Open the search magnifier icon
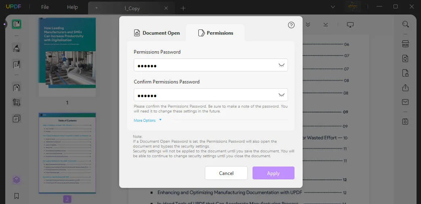 pos(405,24)
